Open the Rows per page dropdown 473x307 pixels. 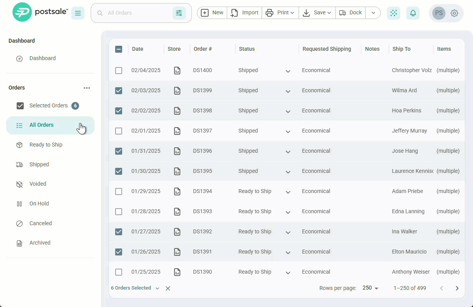point(370,288)
